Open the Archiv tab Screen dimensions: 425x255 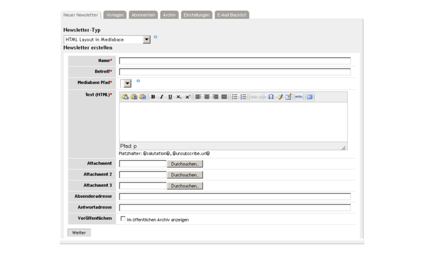(x=169, y=15)
